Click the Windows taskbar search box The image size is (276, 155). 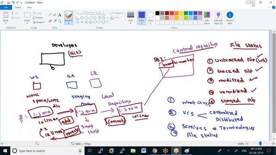click(47, 151)
